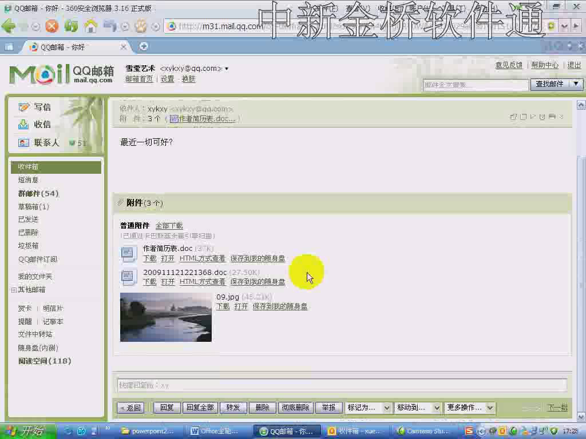This screenshot has width=586, height=439.
Task: Click the mail full-text search field
Action: [476, 85]
